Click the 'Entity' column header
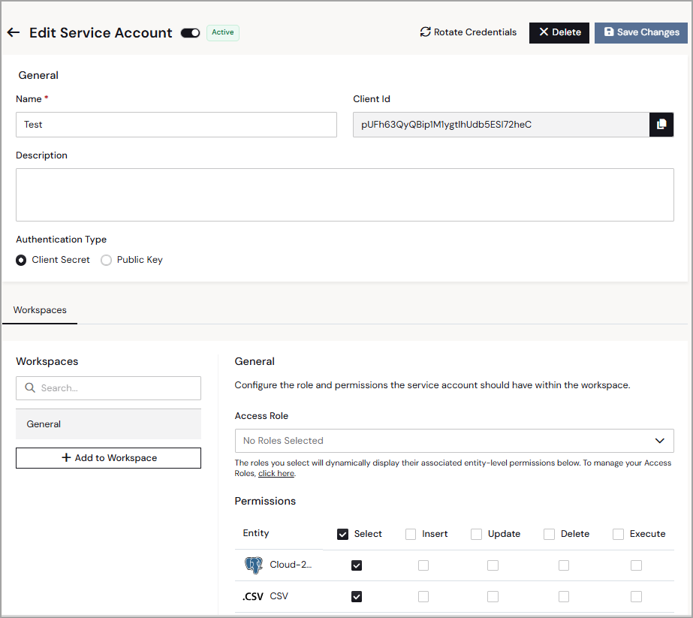 [x=256, y=533]
